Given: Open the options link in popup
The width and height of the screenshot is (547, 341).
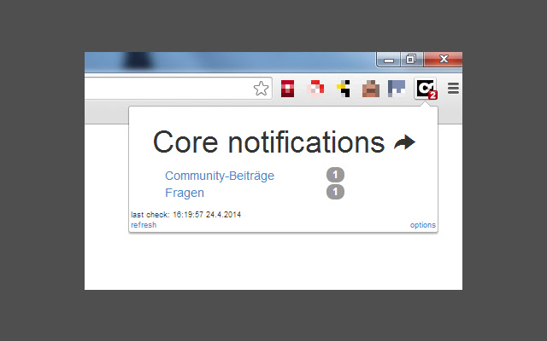Looking at the screenshot, I should coord(423,225).
